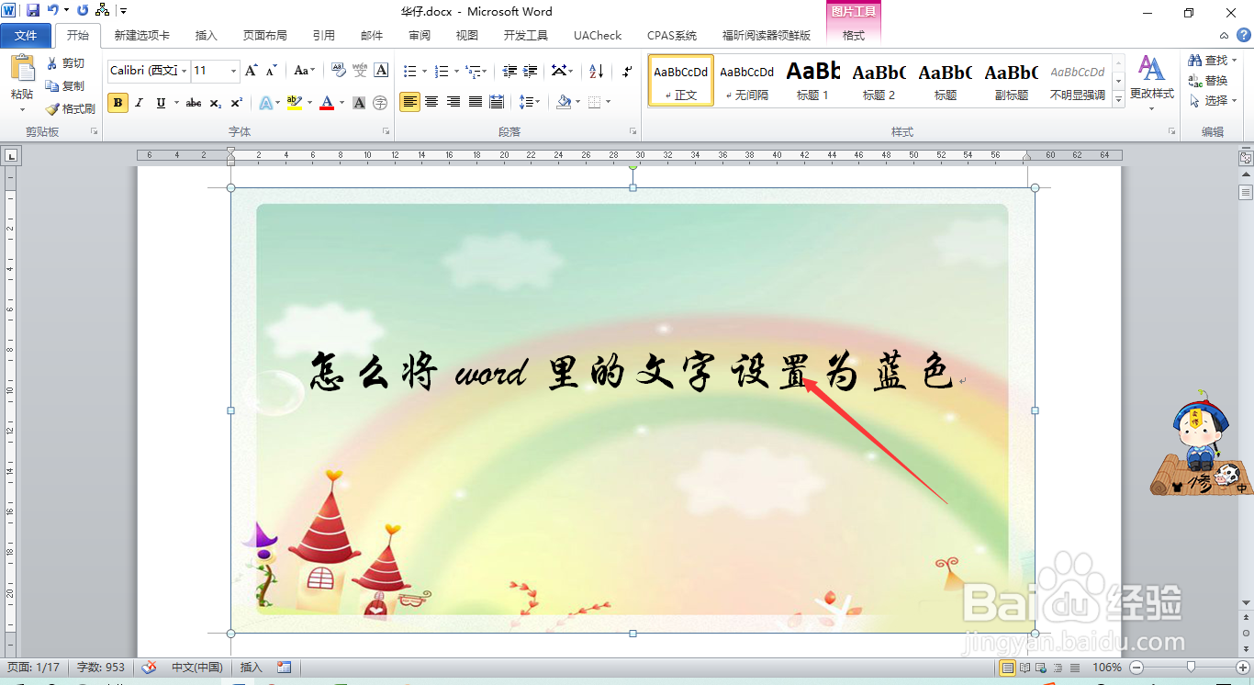Switch to the 插入 (Insert) tab
Image resolution: width=1254 pixels, height=685 pixels.
(207, 36)
